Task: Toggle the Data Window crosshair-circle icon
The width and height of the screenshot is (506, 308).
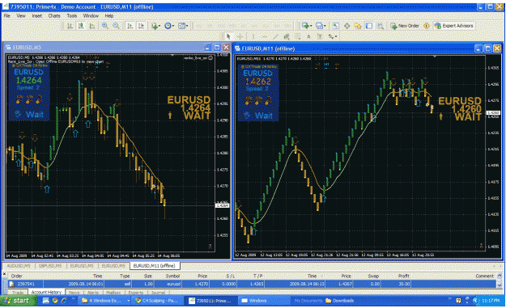Action: [347, 26]
